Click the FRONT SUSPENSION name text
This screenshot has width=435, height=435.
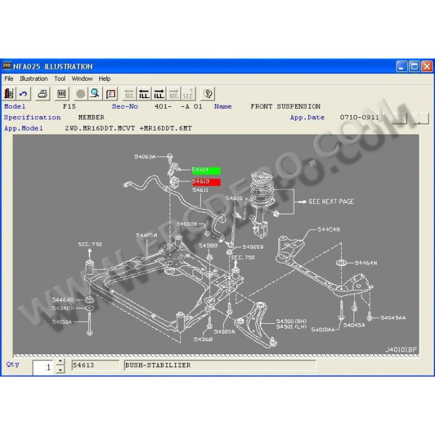285,106
